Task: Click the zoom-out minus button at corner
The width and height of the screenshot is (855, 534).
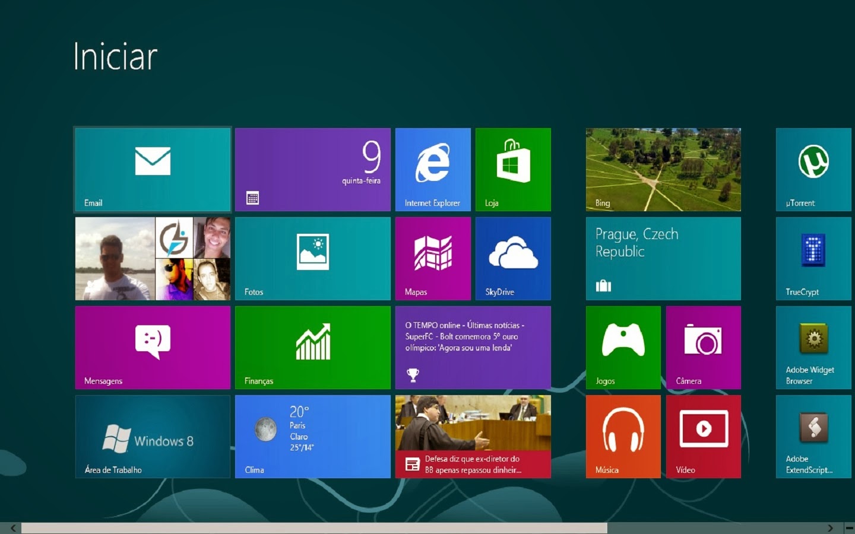Action: point(849,528)
